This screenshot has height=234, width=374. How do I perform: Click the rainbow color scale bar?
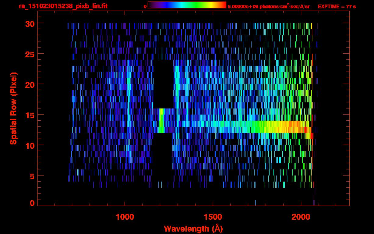187,5
